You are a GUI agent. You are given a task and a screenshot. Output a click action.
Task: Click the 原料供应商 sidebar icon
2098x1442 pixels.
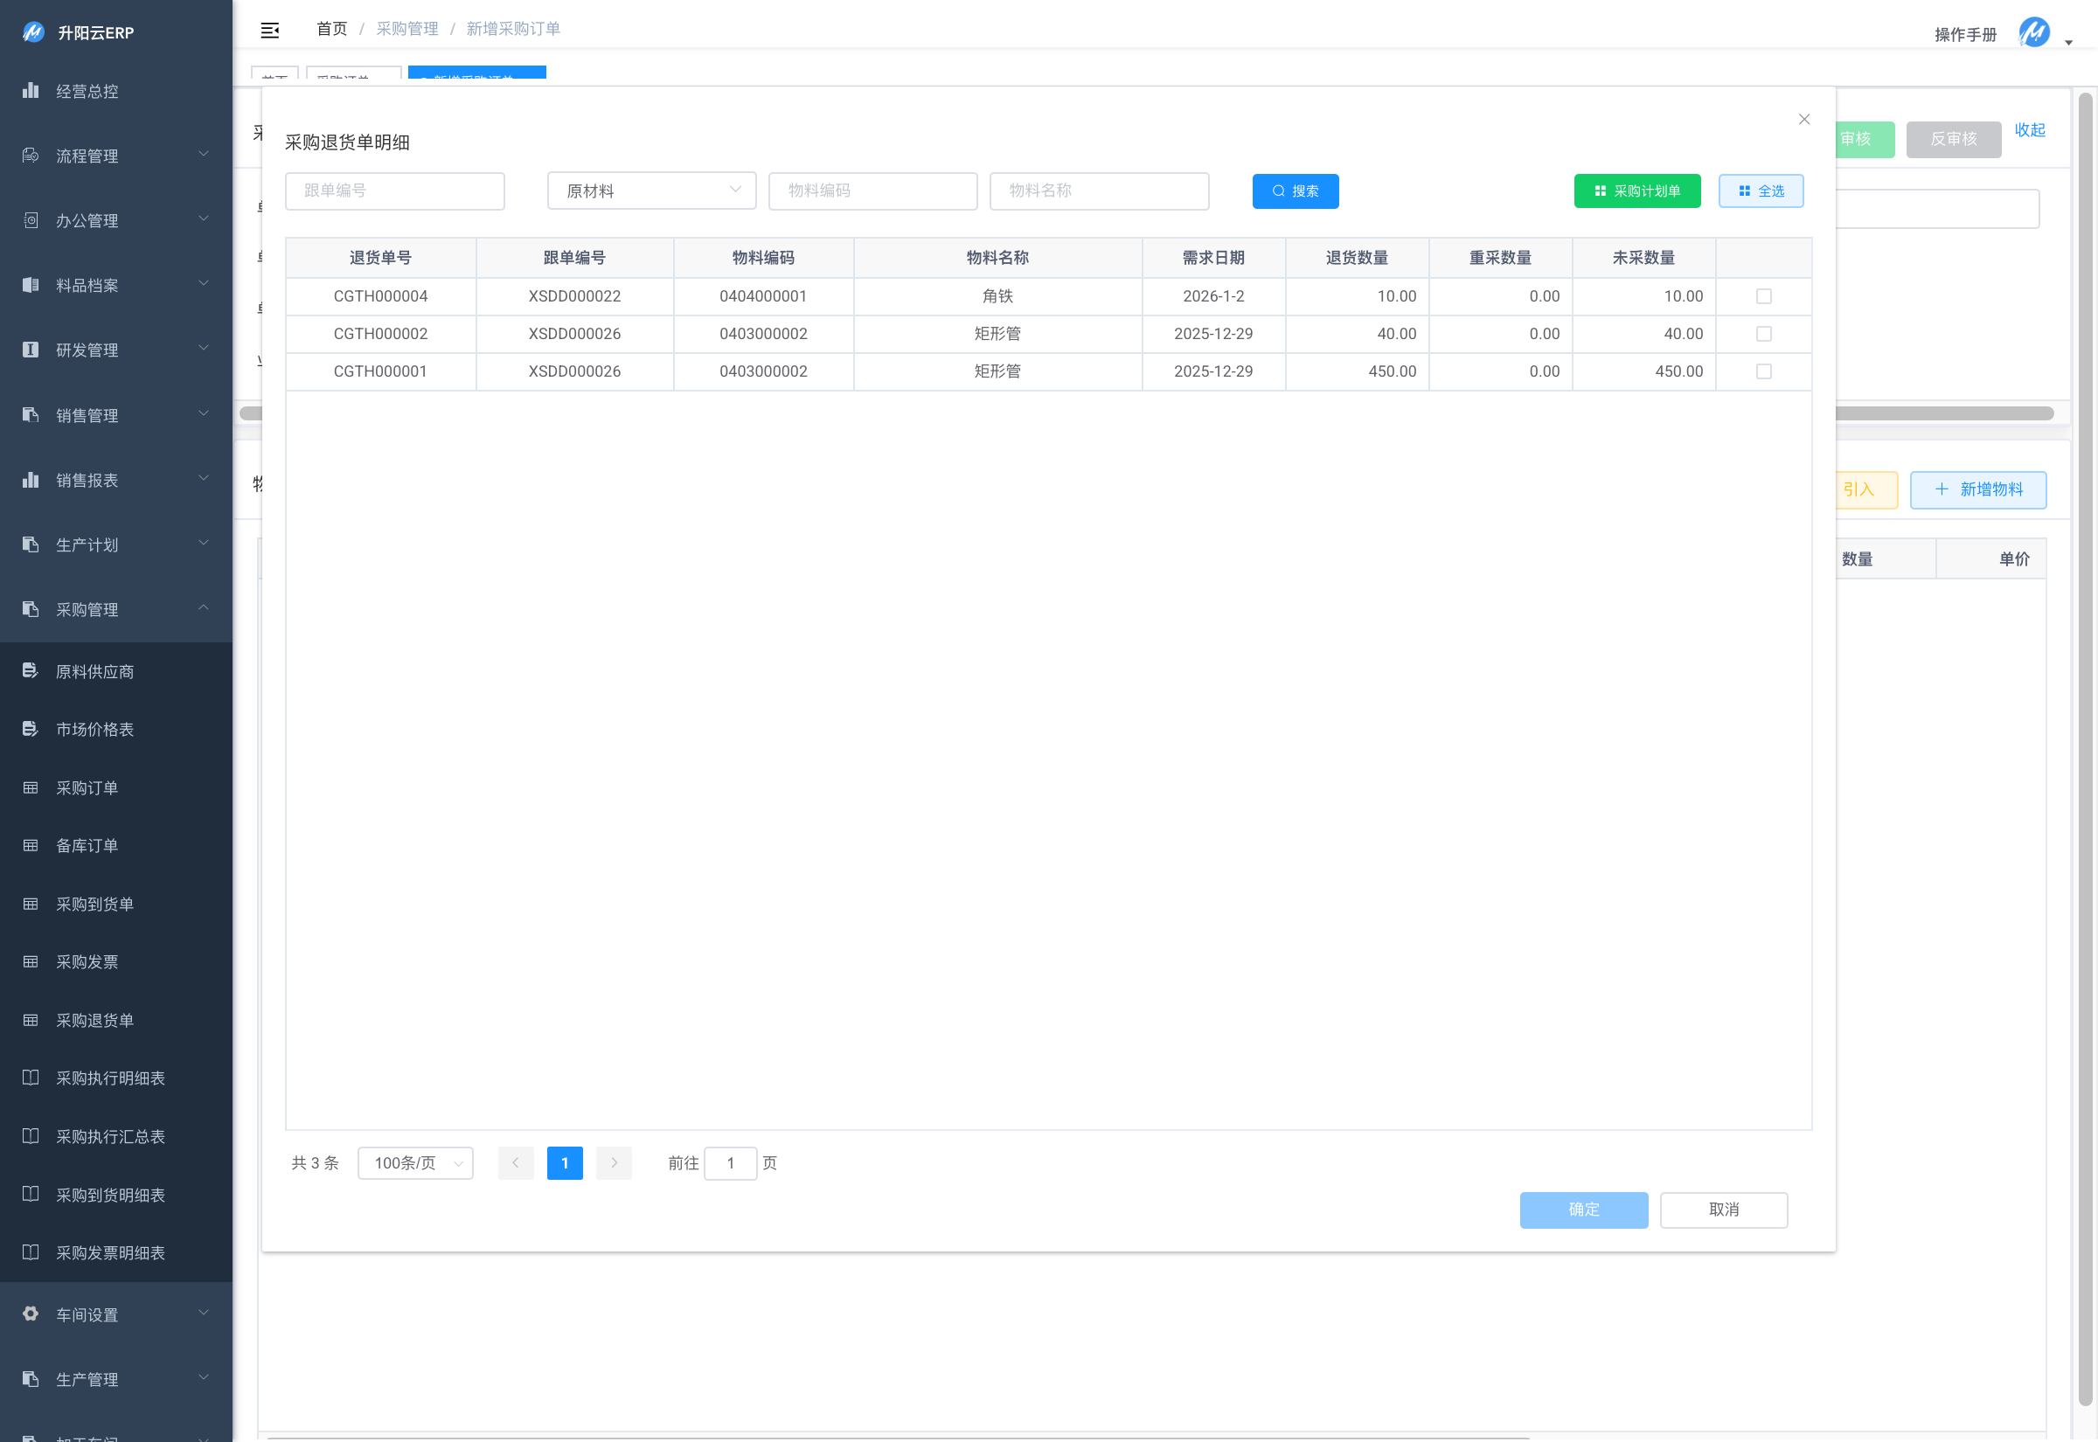[x=31, y=671]
